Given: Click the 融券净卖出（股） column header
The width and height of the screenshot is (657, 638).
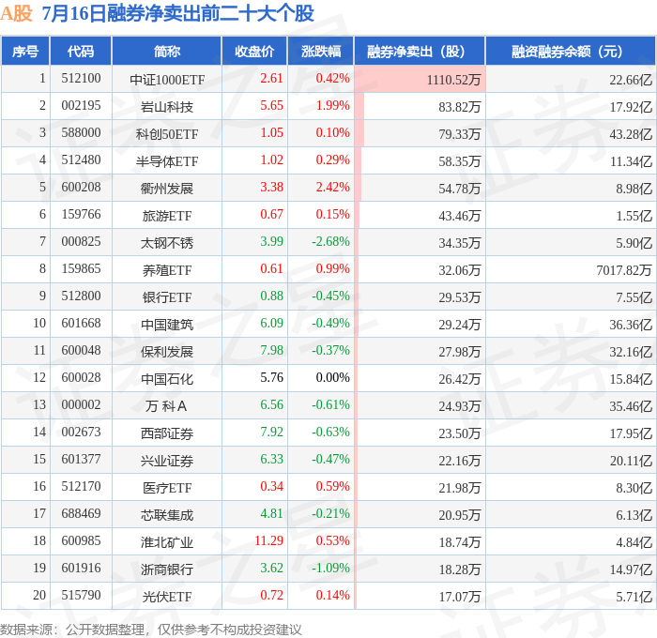Looking at the screenshot, I should [x=420, y=51].
